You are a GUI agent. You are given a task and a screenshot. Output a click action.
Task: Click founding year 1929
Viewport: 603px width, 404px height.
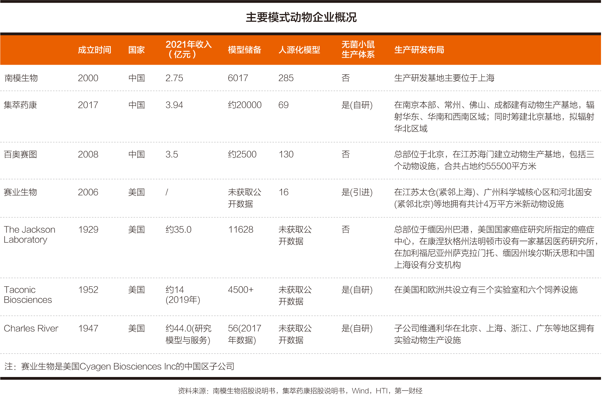point(88,229)
